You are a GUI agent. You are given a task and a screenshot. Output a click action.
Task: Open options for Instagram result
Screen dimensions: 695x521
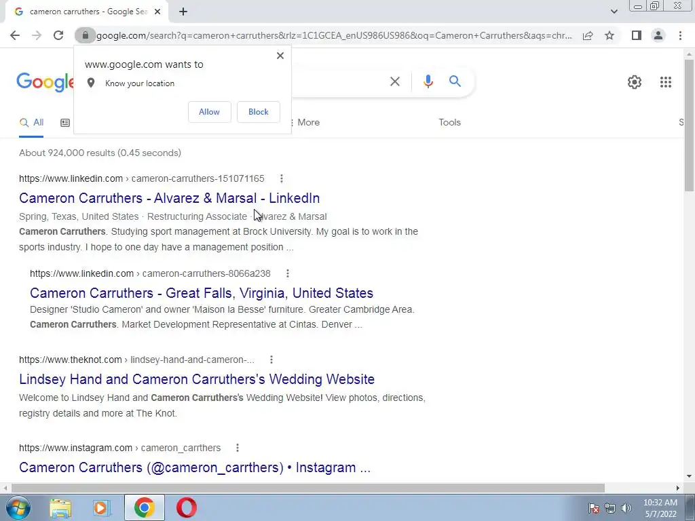pyautogui.click(x=238, y=448)
